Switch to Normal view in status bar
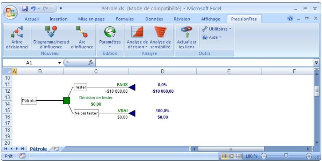The image size is (322, 161). (x=225, y=156)
